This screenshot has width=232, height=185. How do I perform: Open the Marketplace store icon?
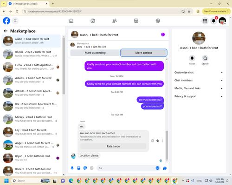136,21
